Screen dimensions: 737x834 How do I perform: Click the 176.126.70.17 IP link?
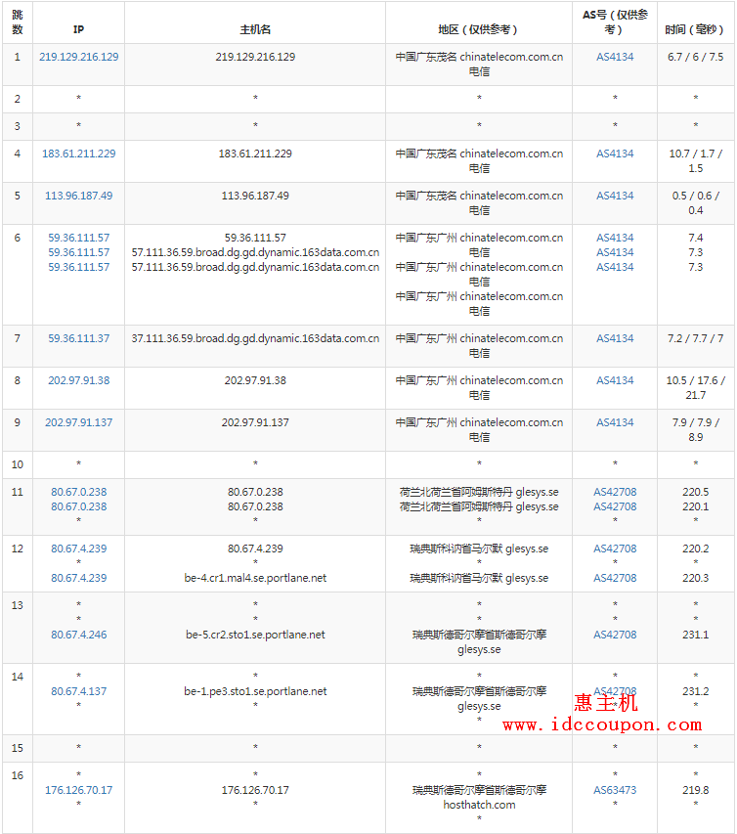[x=78, y=790]
